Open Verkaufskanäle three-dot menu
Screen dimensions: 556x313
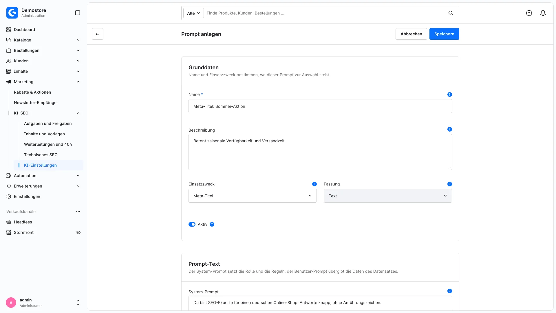[x=78, y=212]
